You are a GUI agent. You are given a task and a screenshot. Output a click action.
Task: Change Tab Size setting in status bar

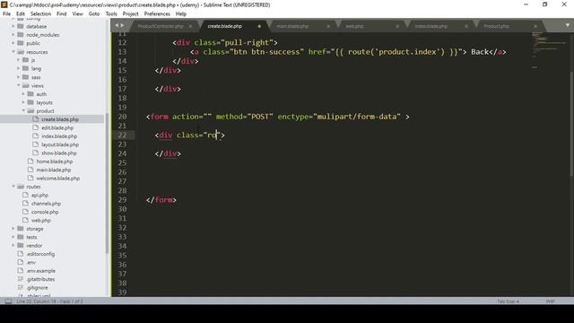pos(509,301)
